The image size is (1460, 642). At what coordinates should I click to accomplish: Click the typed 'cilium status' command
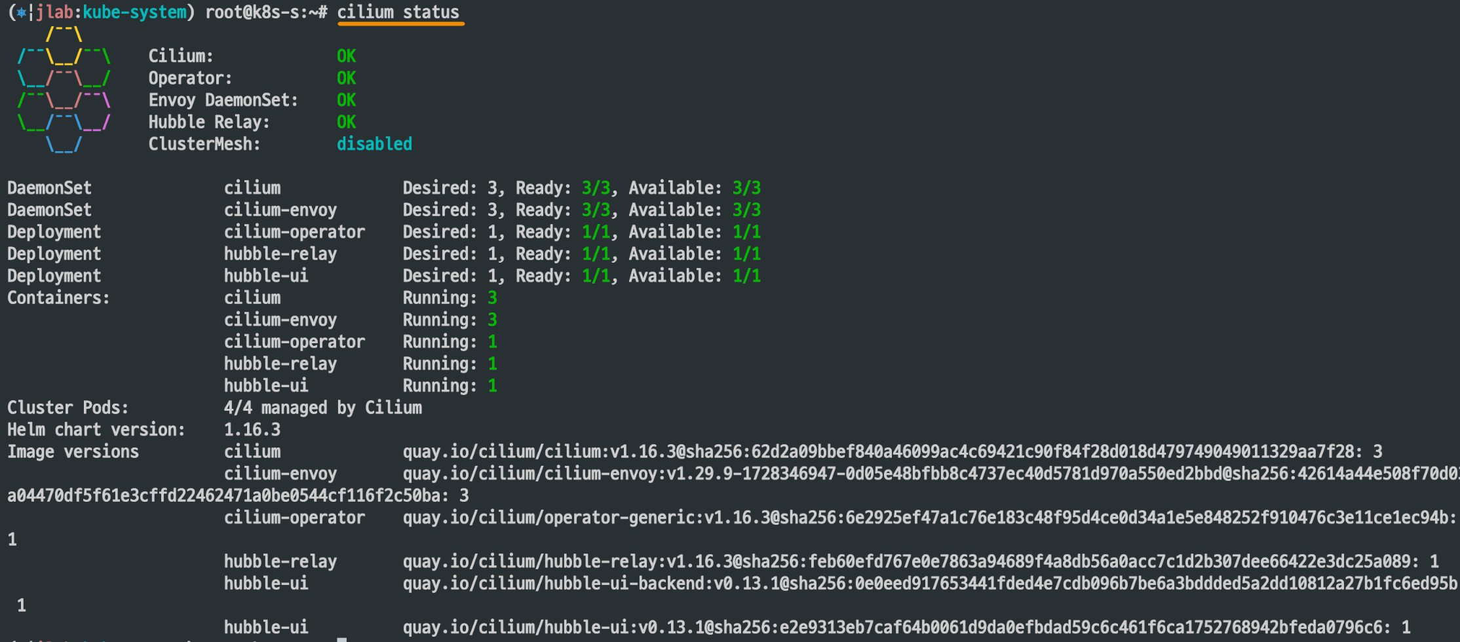click(398, 12)
